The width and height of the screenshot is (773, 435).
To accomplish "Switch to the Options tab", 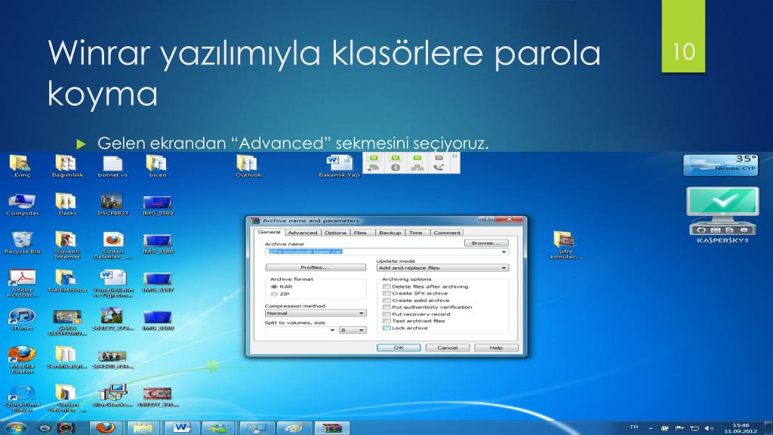I will click(x=335, y=233).
